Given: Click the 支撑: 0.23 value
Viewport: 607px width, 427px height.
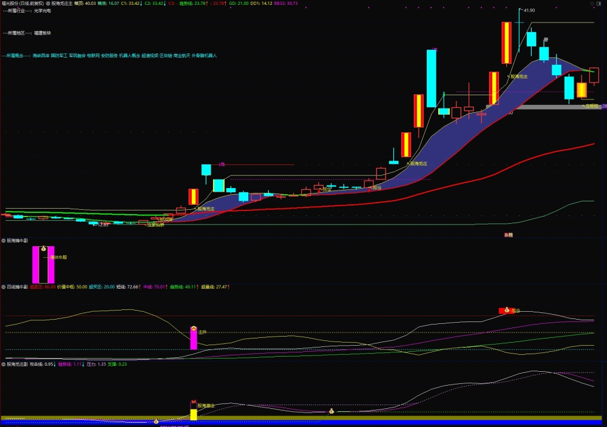Looking at the screenshot, I should (x=117, y=365).
